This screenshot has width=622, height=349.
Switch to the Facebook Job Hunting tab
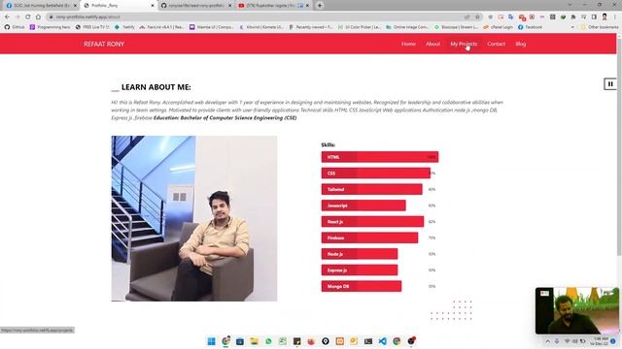click(x=40, y=6)
